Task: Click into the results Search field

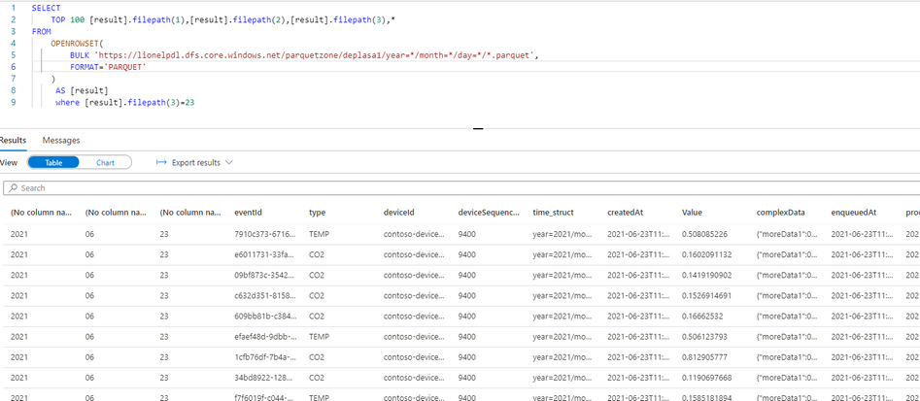Action: pyautogui.click(x=463, y=188)
